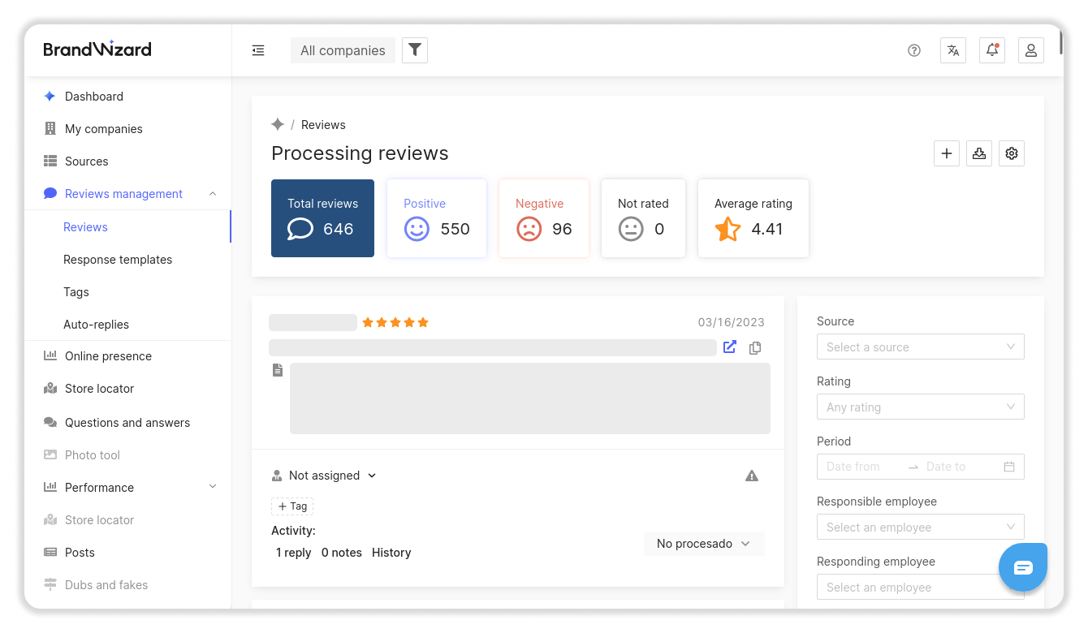Expand the Performance menu section

(x=212, y=487)
